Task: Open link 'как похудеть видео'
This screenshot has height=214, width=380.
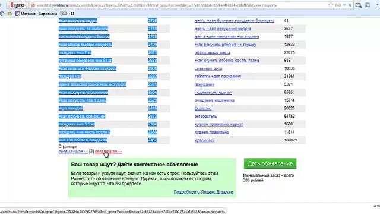Action: click(78, 21)
